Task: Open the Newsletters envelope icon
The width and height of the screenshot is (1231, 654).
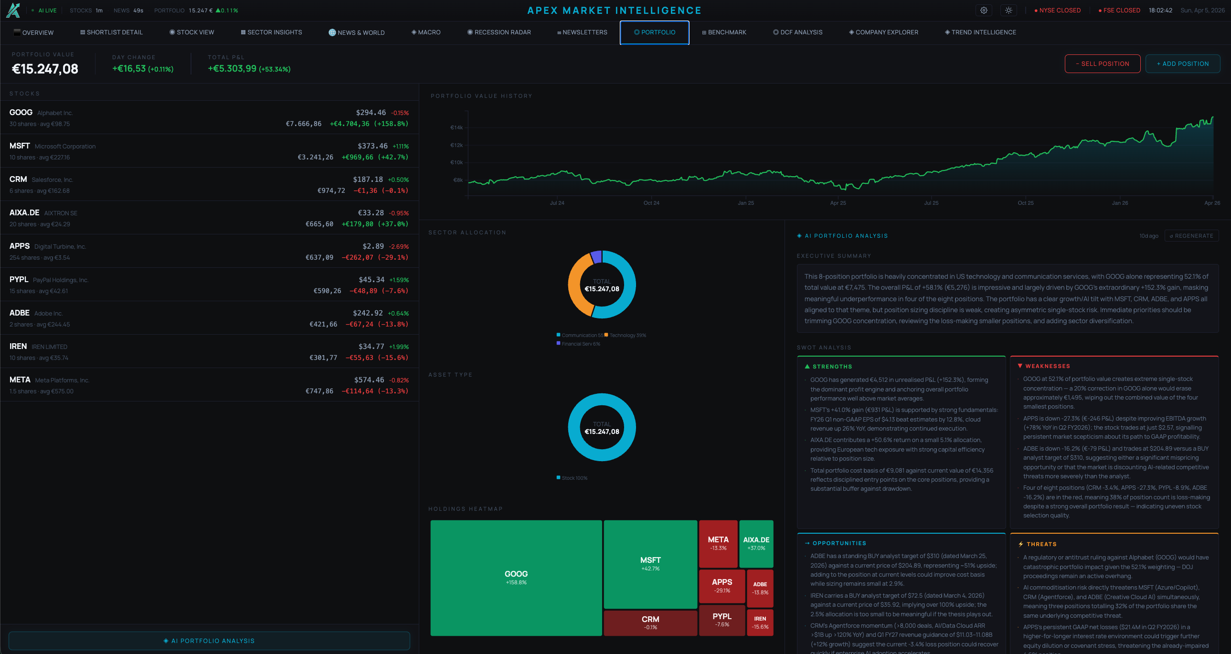Action: tap(559, 32)
